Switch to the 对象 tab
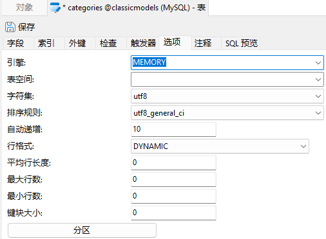The width and height of the screenshot is (326, 239). tap(24, 8)
